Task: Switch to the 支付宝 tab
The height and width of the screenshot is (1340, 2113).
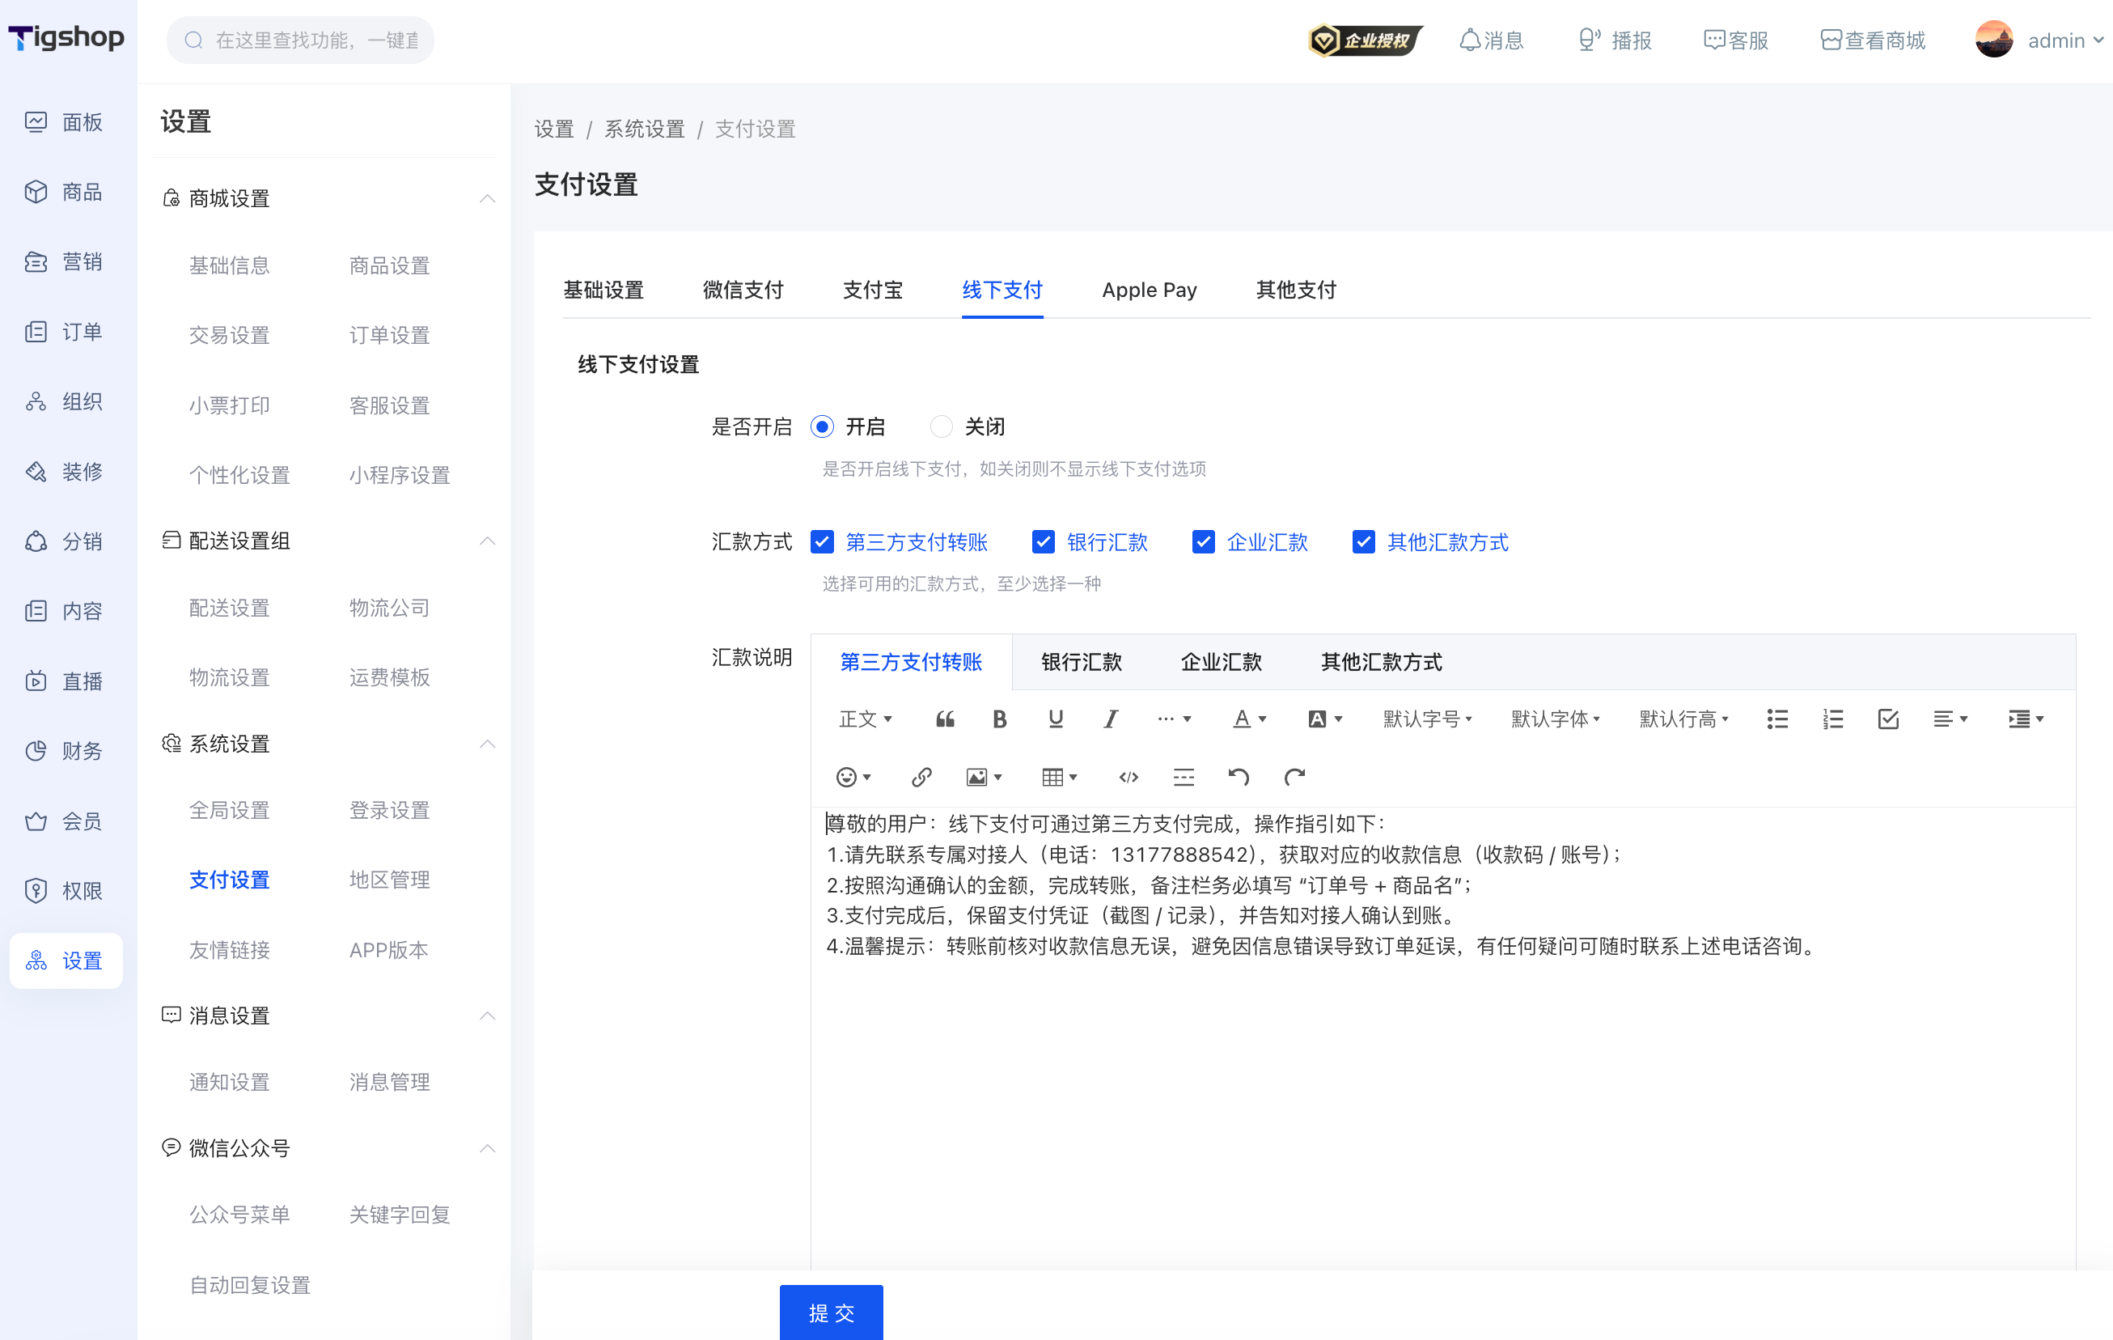Action: point(872,290)
